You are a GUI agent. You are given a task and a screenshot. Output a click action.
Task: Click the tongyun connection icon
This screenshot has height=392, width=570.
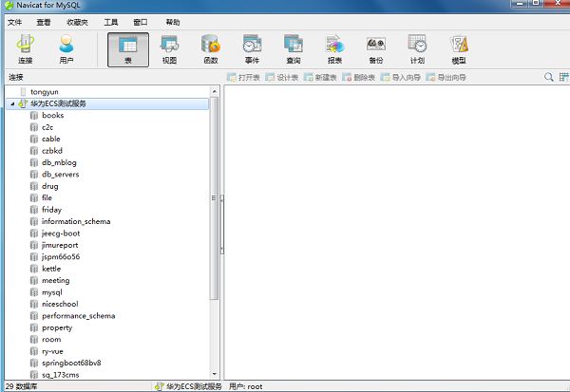pos(23,92)
